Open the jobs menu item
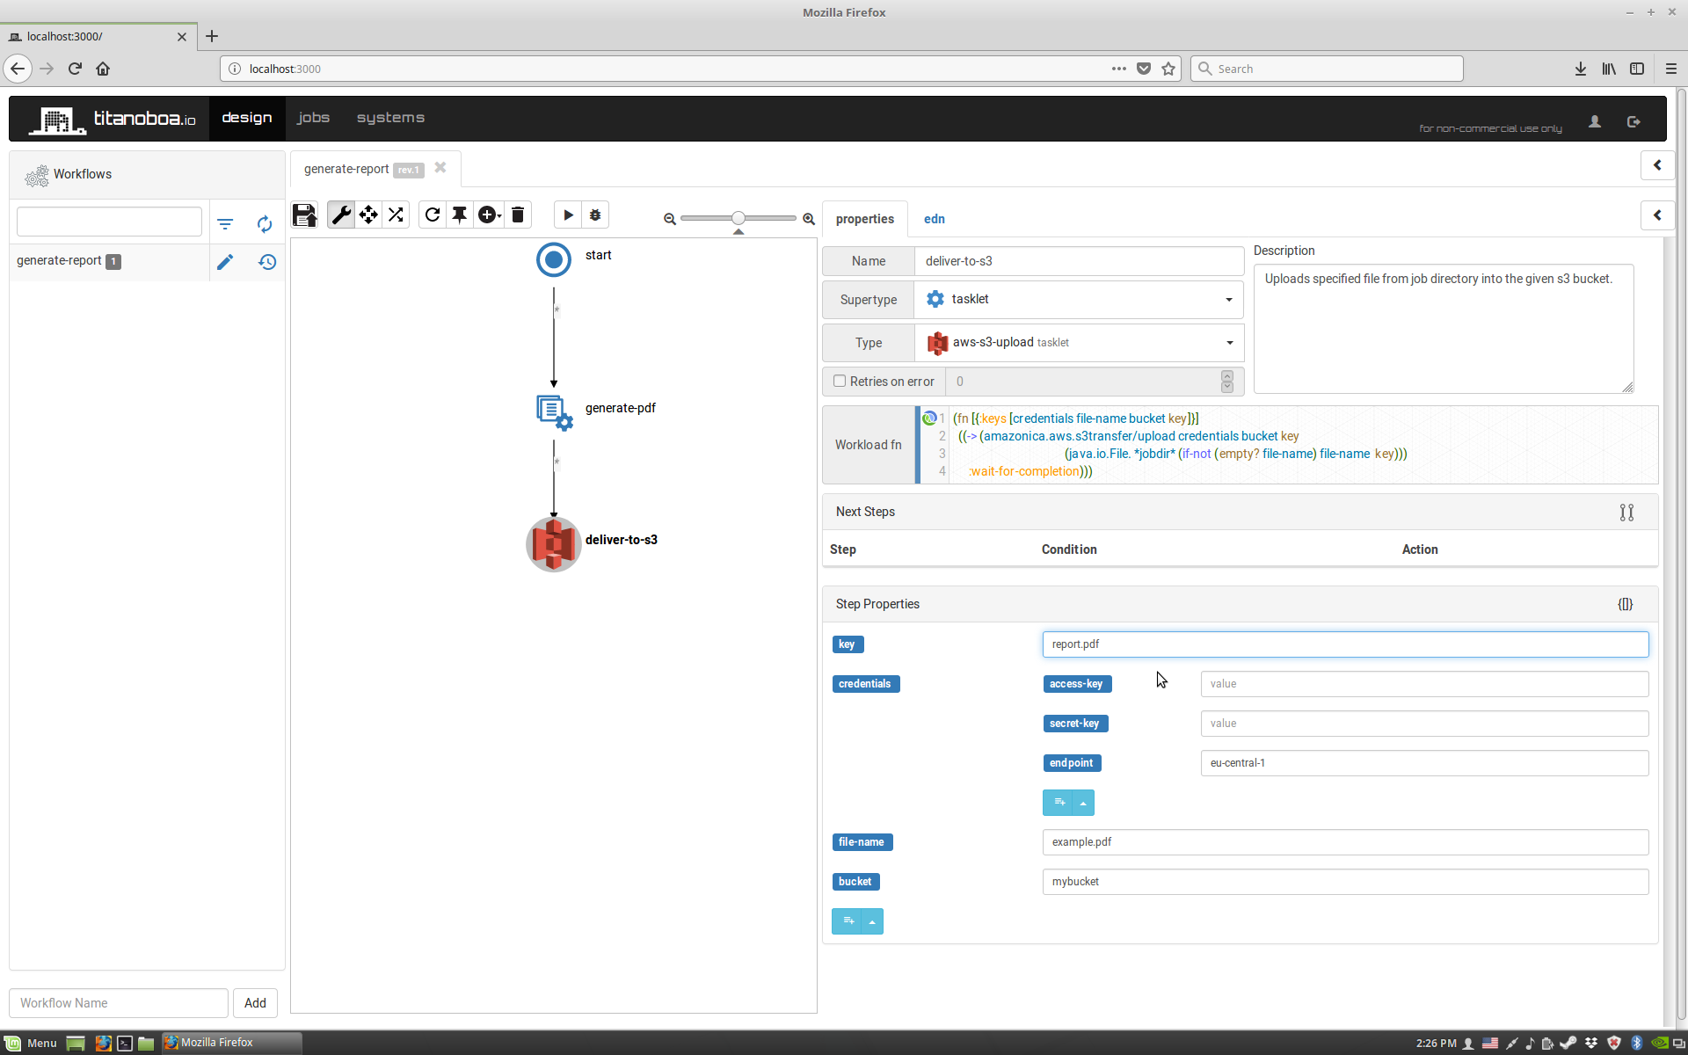Image resolution: width=1688 pixels, height=1055 pixels. click(x=313, y=118)
